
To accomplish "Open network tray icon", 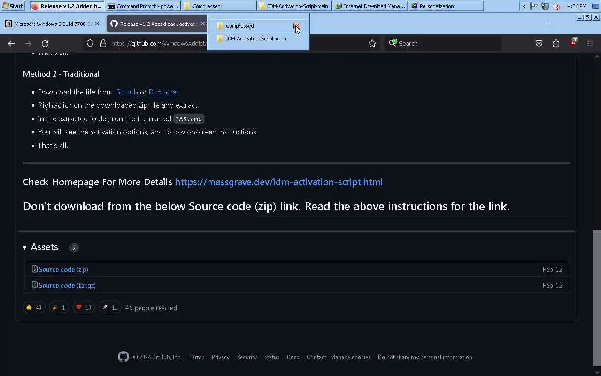I will coord(545,6).
